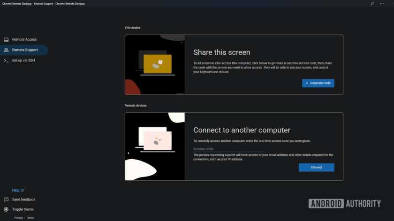Open the Help link
Image resolution: width=394 pixels, height=221 pixels.
16,191
